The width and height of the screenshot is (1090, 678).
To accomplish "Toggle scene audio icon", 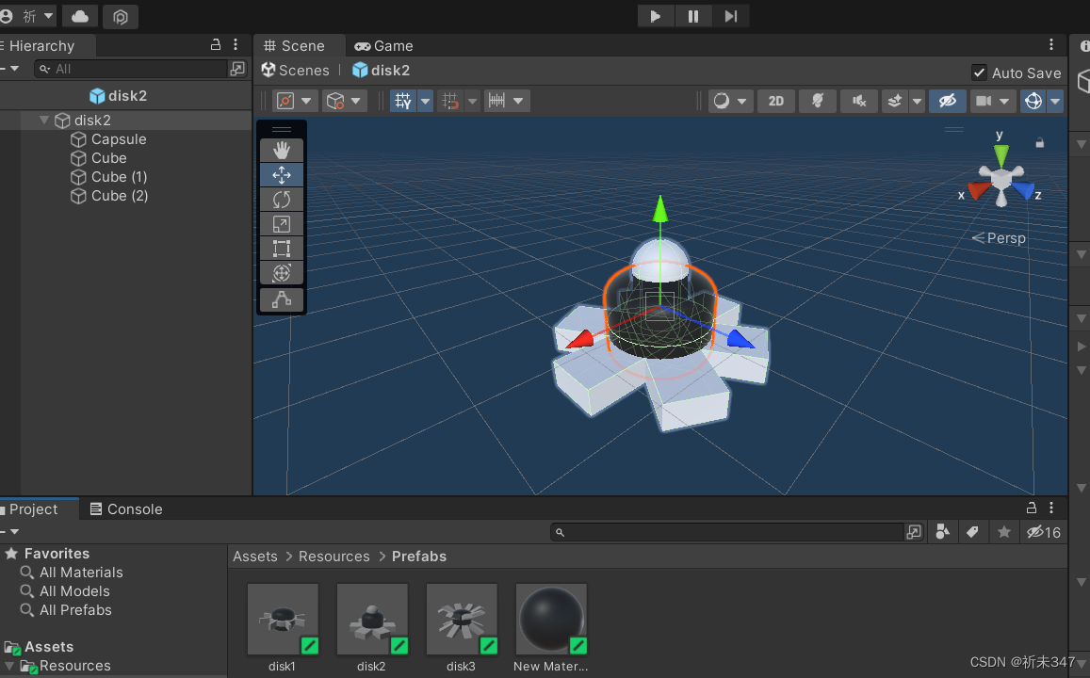I will click(859, 101).
